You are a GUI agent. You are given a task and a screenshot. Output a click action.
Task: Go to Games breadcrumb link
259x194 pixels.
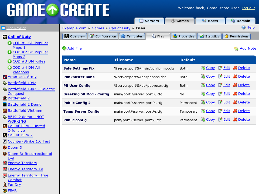(98, 28)
